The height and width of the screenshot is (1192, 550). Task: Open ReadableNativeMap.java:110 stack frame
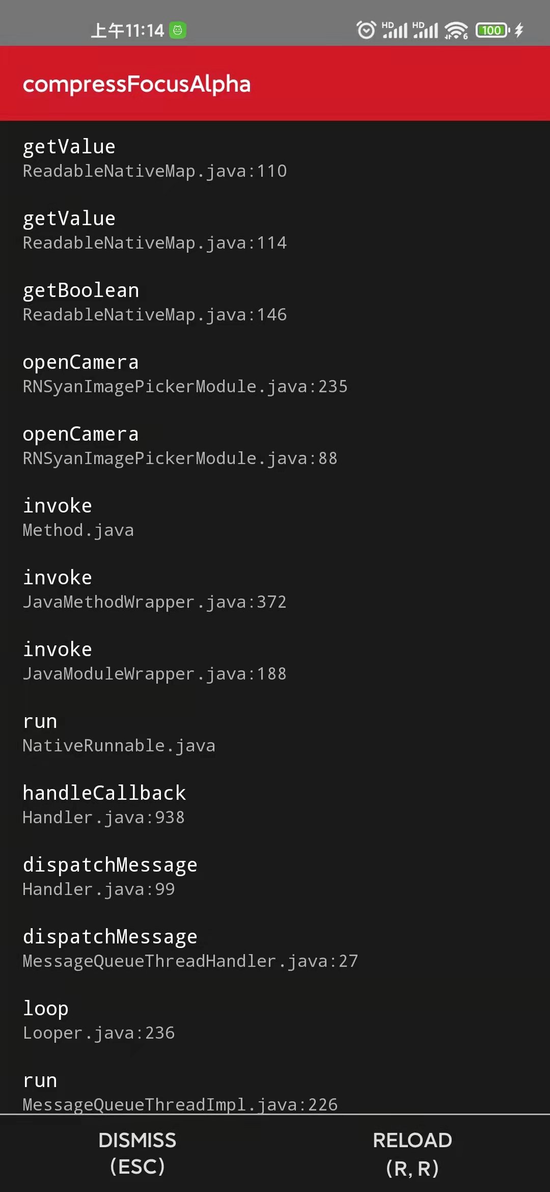tap(154, 158)
